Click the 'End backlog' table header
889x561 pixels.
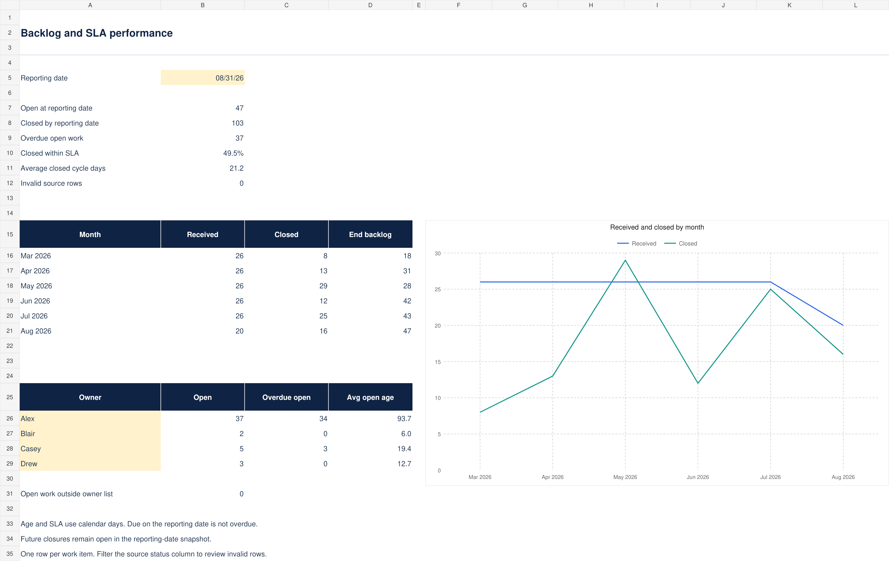(370, 234)
